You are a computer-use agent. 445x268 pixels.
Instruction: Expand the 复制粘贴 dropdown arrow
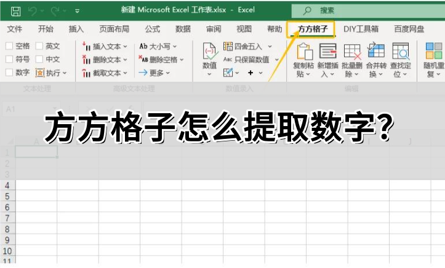pos(308,74)
